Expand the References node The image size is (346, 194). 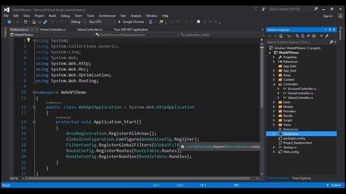tap(274, 61)
